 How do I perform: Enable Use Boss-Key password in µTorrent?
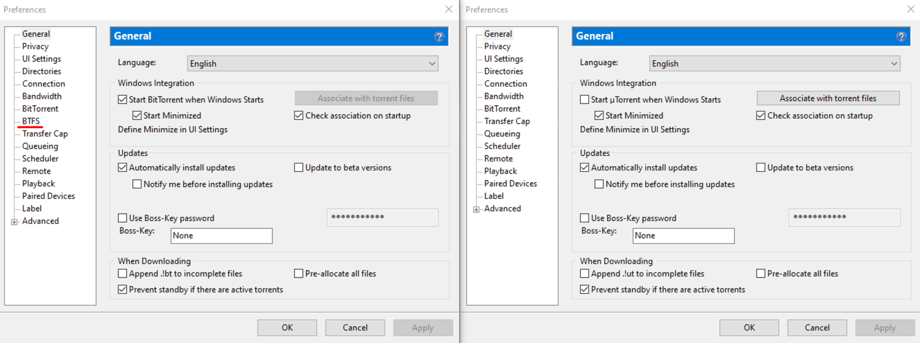[x=585, y=218]
